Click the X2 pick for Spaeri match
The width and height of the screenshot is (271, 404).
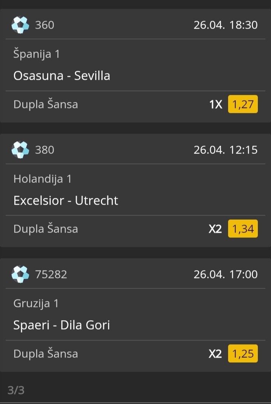215,354
